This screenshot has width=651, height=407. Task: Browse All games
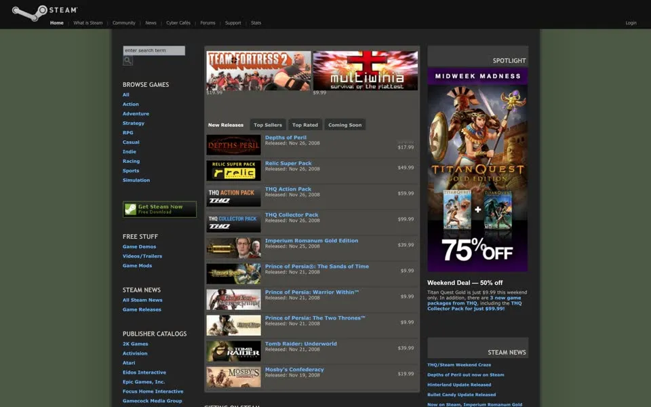126,95
